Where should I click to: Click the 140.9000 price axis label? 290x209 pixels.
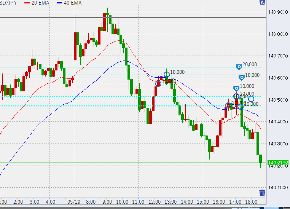(278, 12)
